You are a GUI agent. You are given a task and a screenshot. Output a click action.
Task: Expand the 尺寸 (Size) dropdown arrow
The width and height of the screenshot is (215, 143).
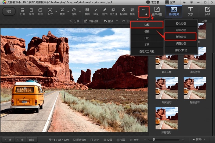click(x=56, y=12)
